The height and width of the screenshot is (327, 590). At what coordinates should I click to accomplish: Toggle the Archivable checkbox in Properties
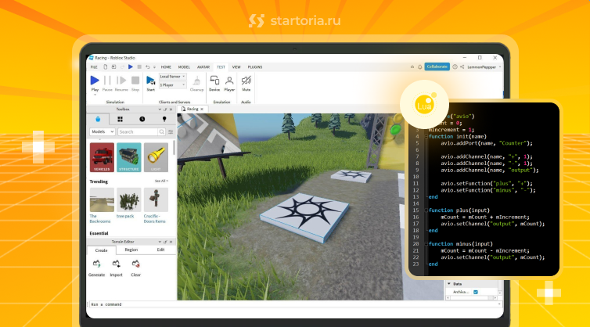tap(476, 292)
